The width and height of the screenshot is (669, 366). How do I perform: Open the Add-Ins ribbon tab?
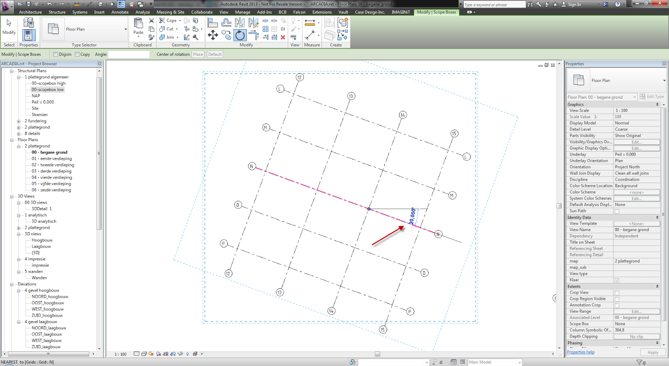264,12
